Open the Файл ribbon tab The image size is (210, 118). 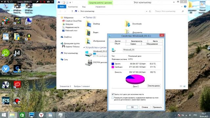pos(62,7)
